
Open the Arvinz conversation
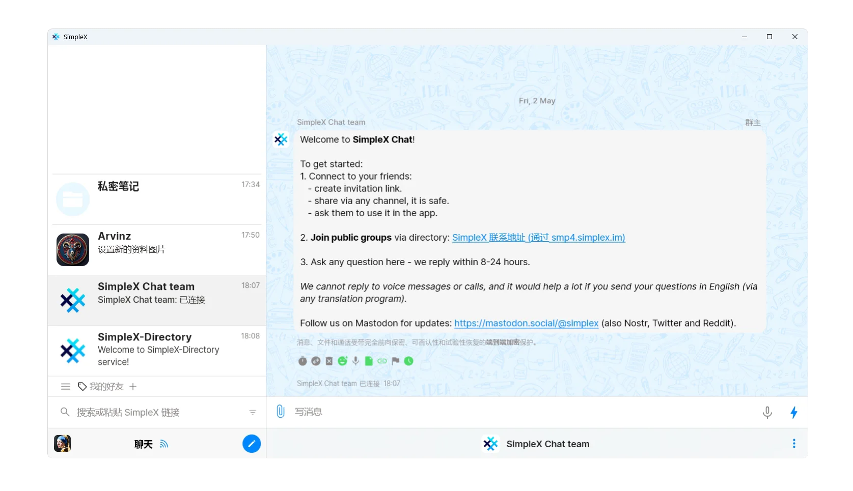click(x=157, y=250)
